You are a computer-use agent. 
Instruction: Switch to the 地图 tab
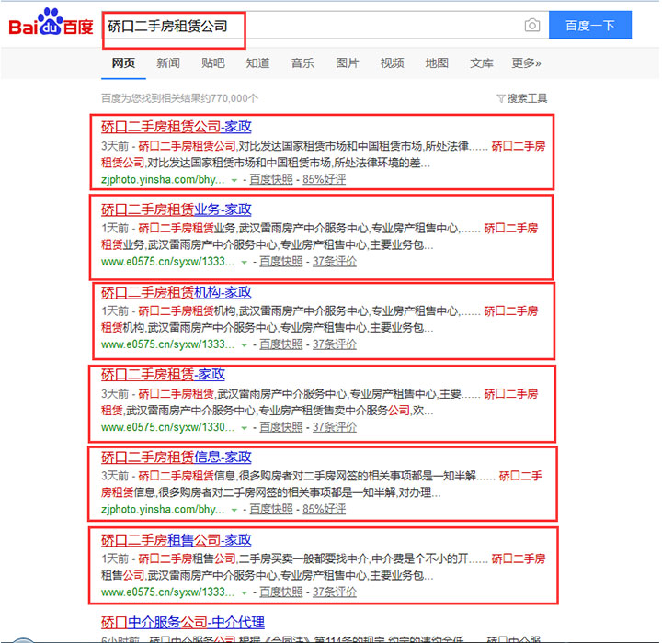[437, 63]
